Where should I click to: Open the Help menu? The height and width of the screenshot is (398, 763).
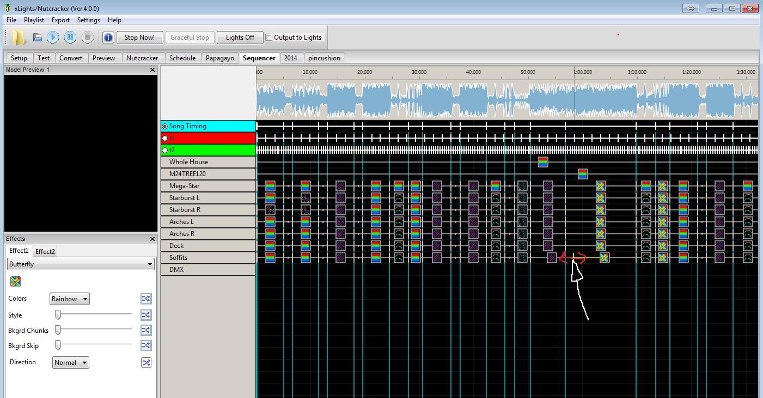point(114,20)
